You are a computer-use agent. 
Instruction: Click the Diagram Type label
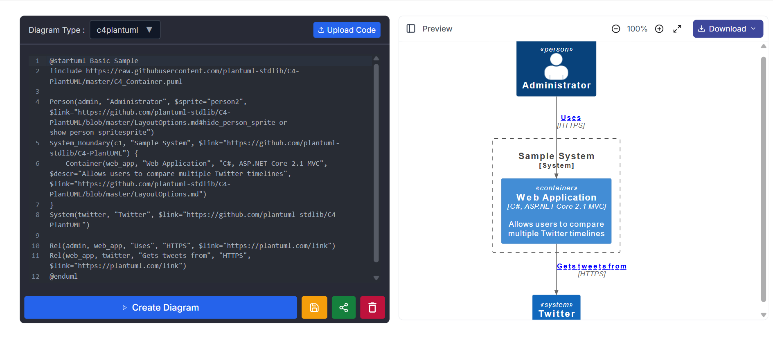point(56,30)
